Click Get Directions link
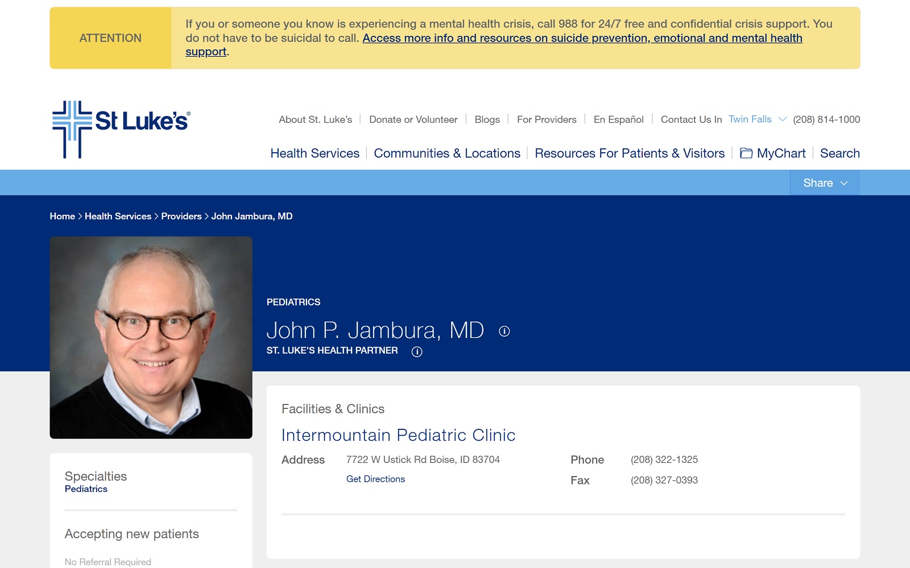The width and height of the screenshot is (910, 568). click(x=375, y=479)
